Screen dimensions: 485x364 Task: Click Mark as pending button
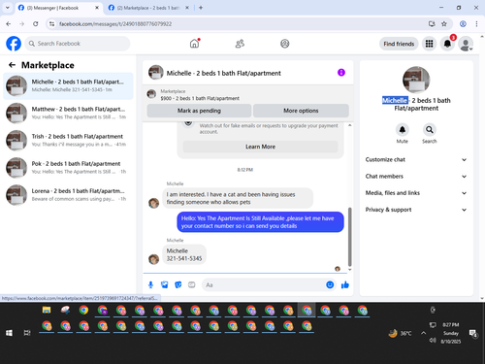pyautogui.click(x=199, y=111)
